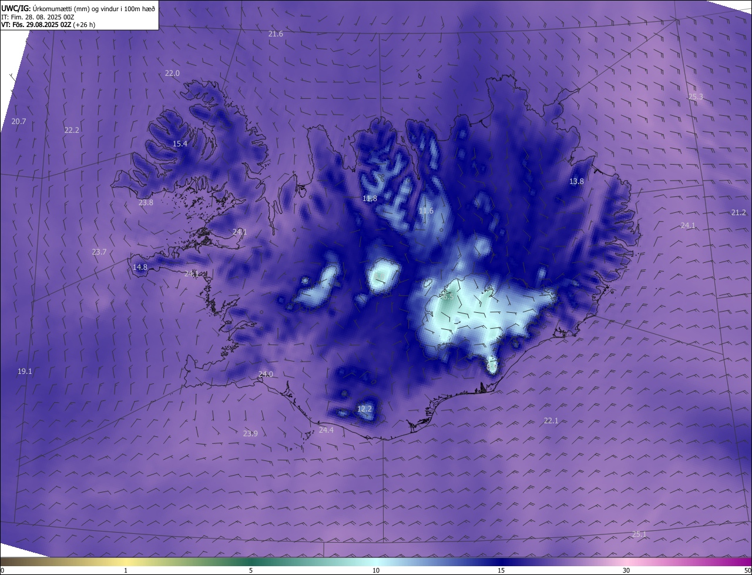Select the 20.7 value label

point(19,122)
